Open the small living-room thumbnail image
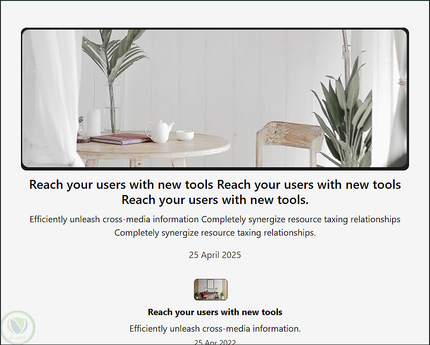430x345 pixels. pos(211,290)
